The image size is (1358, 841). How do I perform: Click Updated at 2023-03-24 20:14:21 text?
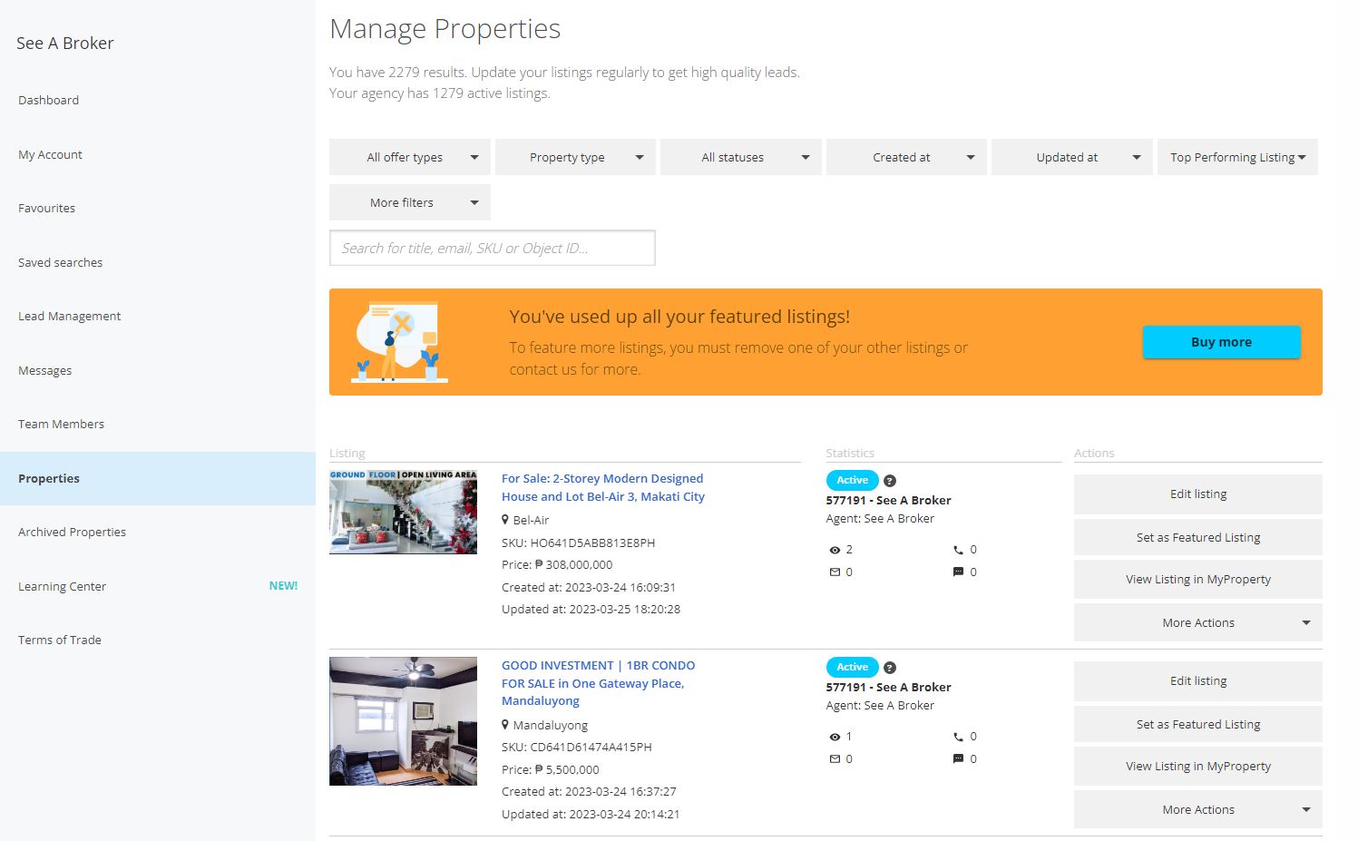591,815
